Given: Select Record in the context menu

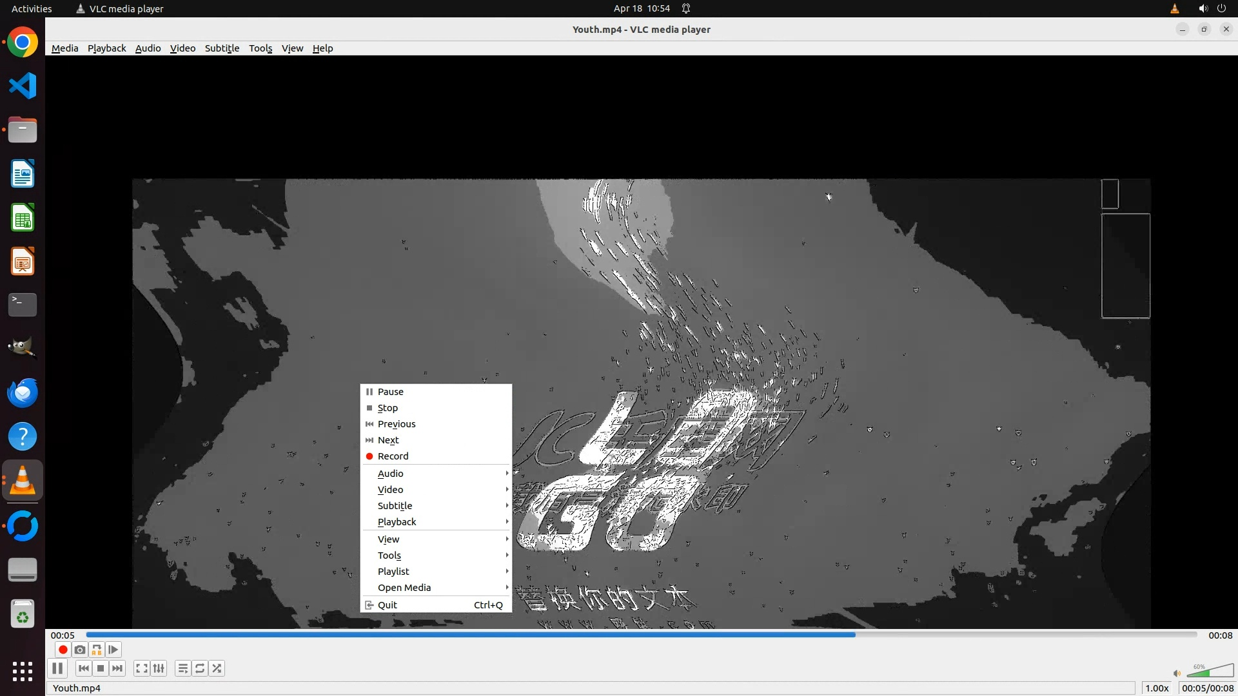Looking at the screenshot, I should coord(393,456).
